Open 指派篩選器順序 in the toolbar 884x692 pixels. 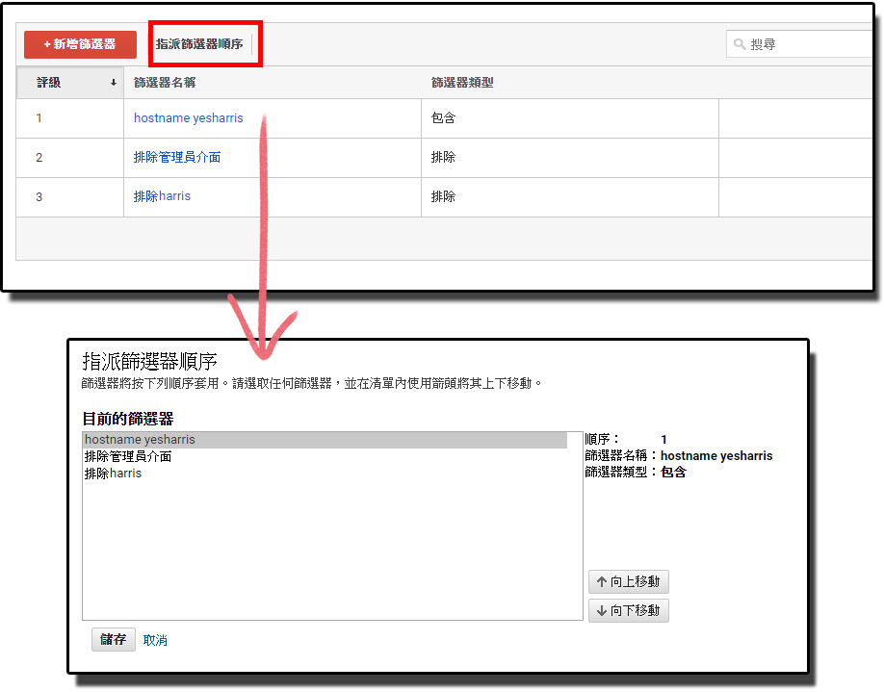pos(199,44)
